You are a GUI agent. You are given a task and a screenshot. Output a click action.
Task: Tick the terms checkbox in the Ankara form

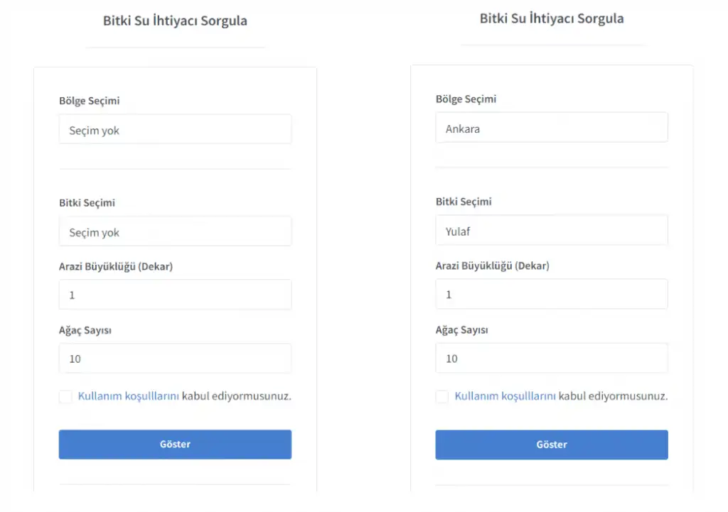pos(442,396)
